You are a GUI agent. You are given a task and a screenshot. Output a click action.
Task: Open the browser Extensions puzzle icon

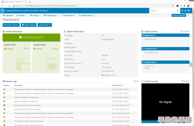(x=184, y=6)
